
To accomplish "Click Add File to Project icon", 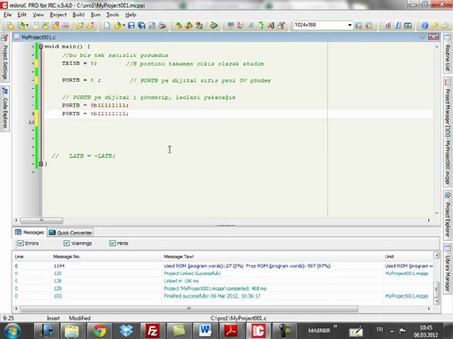I will (x=80, y=25).
